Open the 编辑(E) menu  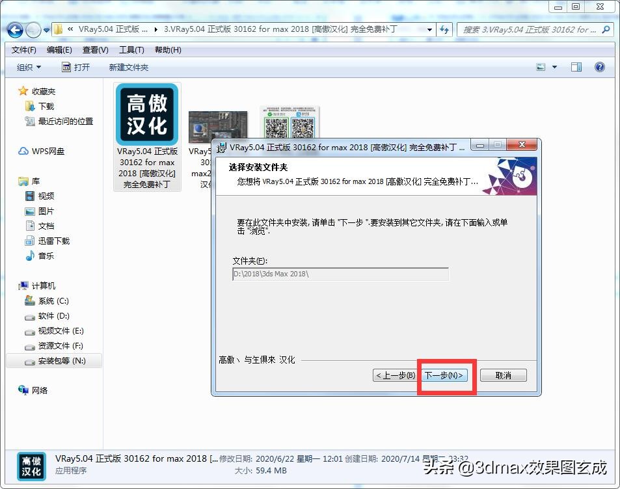59,50
